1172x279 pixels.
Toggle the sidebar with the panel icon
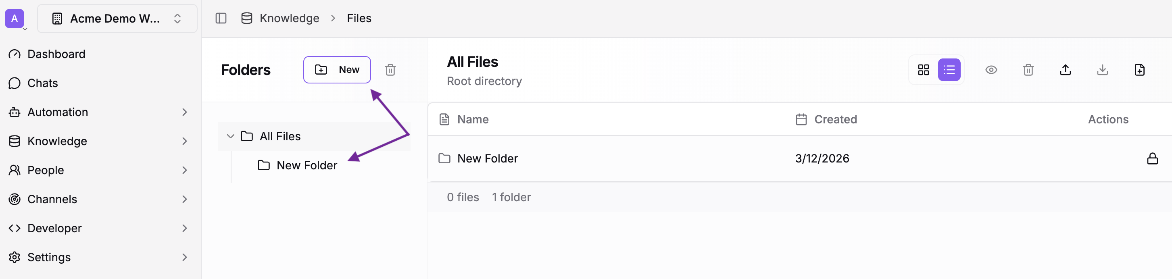[221, 18]
